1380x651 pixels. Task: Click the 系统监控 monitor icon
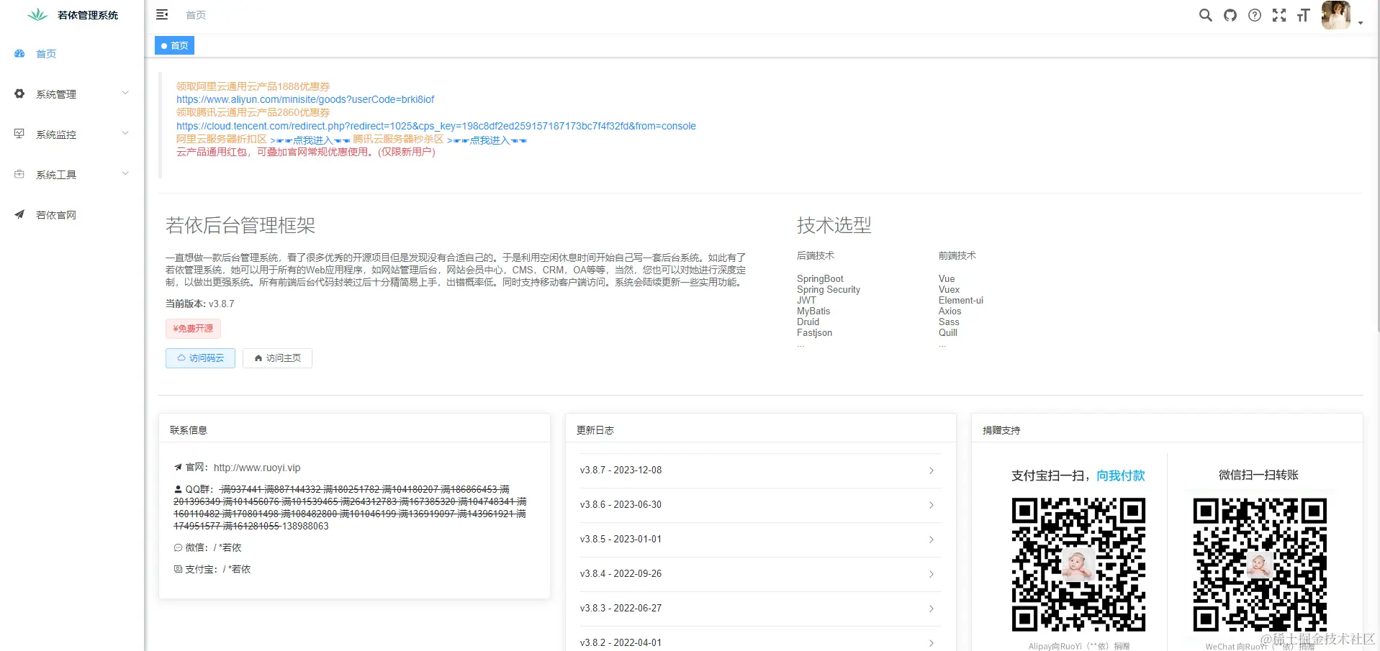(19, 134)
